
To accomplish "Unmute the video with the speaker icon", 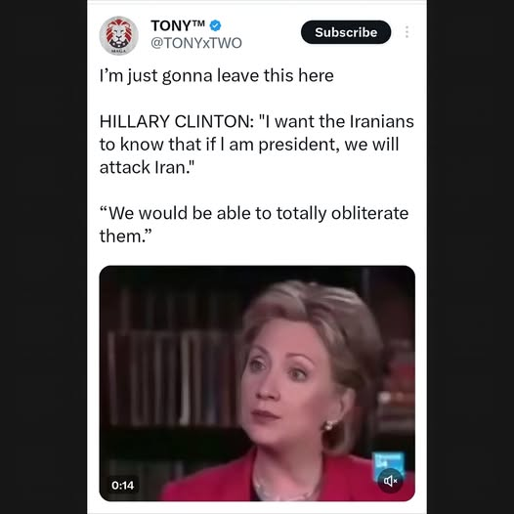I will (391, 481).
